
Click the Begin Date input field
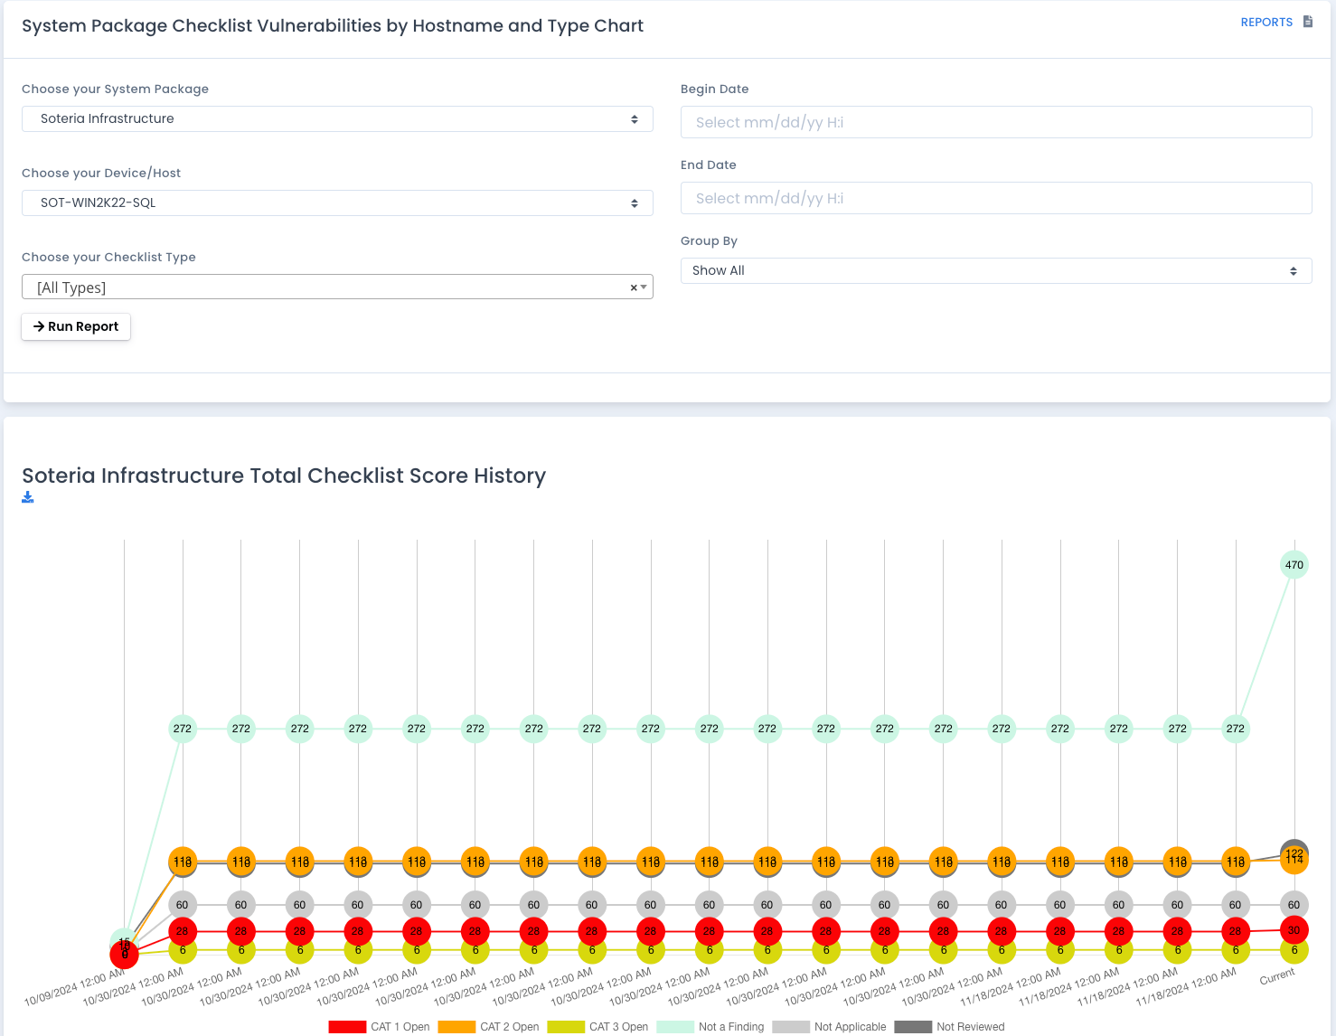(x=996, y=122)
